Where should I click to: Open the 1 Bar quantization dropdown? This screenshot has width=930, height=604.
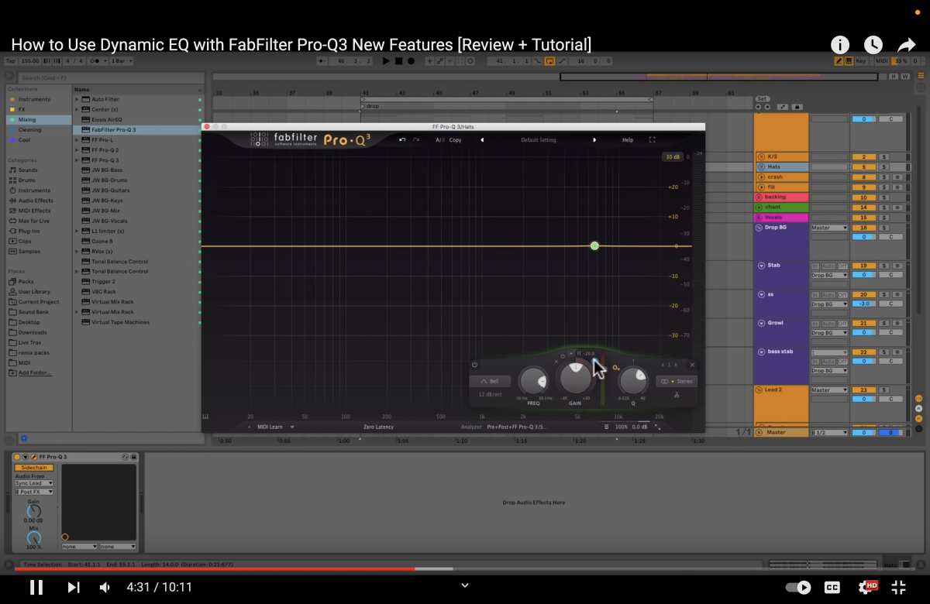click(122, 61)
